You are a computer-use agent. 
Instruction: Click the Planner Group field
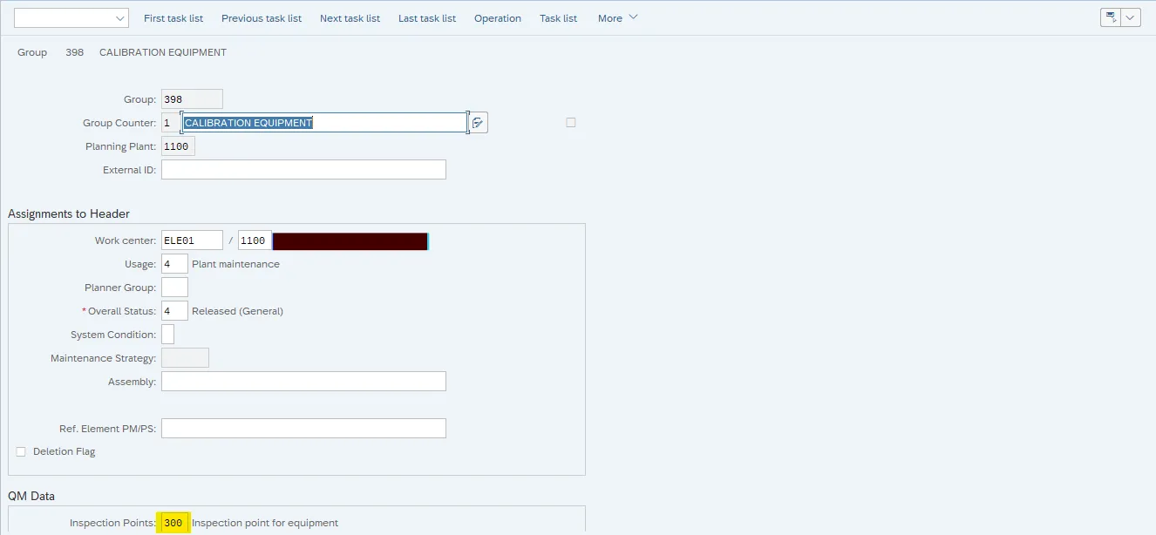pyautogui.click(x=174, y=288)
